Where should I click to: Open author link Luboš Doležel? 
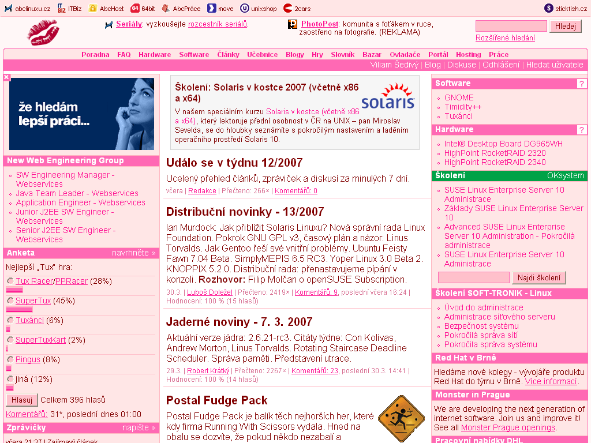[210, 292]
